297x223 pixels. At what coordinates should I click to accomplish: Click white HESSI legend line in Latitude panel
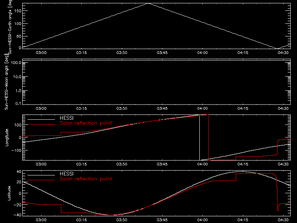(41, 175)
